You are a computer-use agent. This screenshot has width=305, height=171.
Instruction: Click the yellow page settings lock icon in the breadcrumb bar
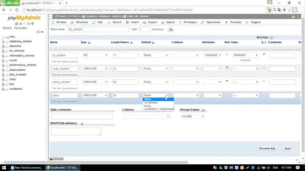[x=294, y=17]
